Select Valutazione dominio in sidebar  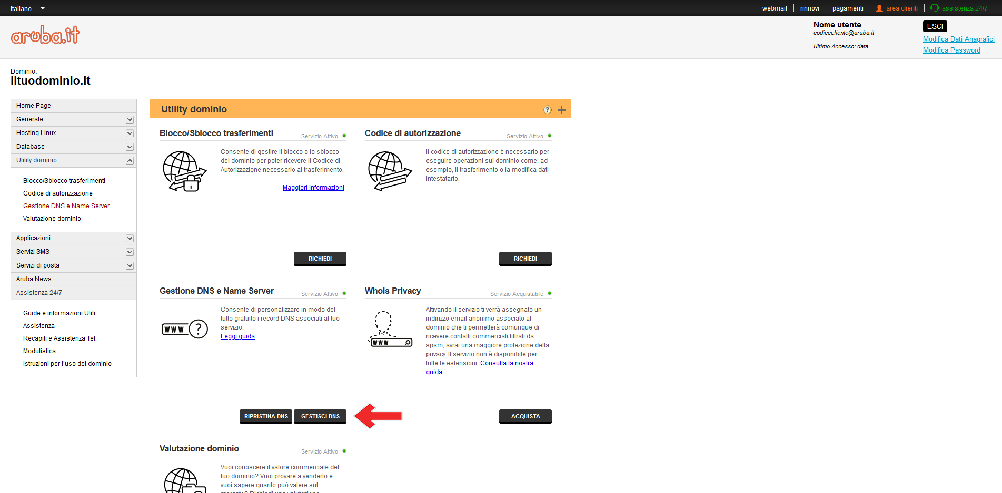pos(52,219)
